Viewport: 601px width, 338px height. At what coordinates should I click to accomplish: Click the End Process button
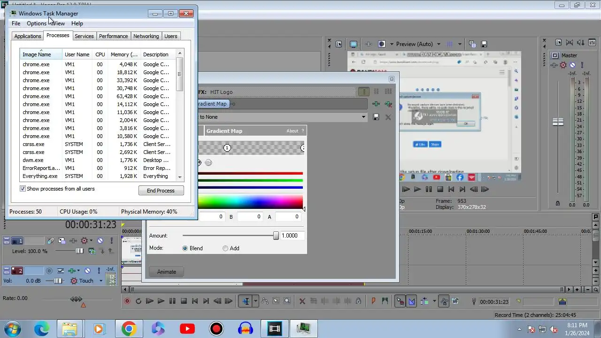tap(161, 191)
